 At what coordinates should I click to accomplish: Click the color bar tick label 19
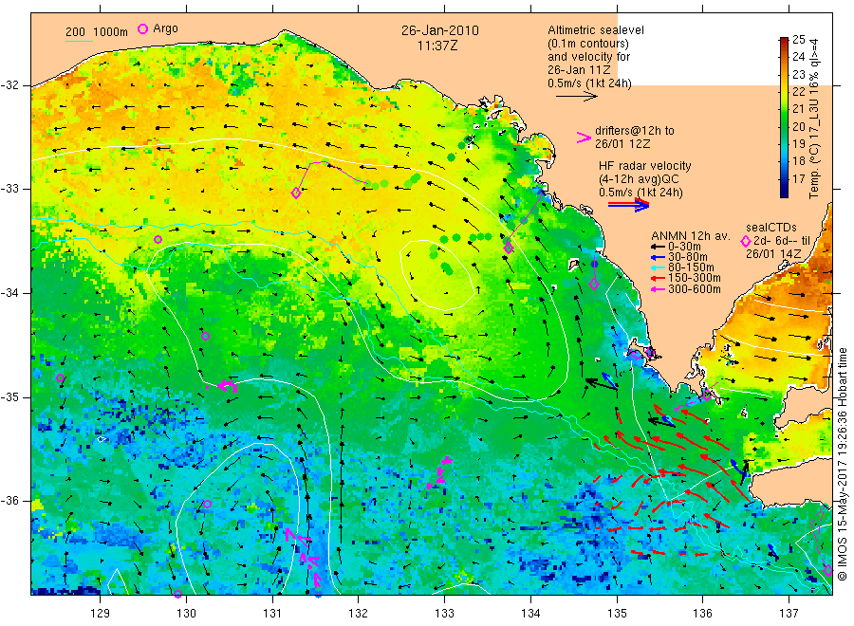click(798, 144)
